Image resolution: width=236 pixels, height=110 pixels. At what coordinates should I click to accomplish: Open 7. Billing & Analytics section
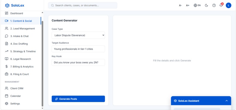[20, 66]
